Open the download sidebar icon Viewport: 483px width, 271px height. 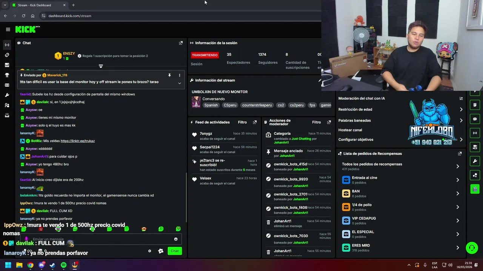7,115
